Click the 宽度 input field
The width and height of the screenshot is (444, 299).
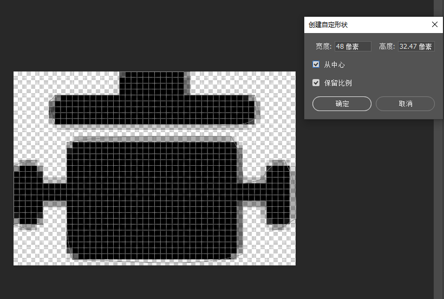point(353,46)
